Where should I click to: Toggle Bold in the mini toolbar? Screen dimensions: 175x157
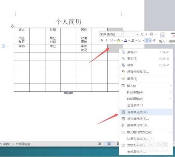pos(102,40)
